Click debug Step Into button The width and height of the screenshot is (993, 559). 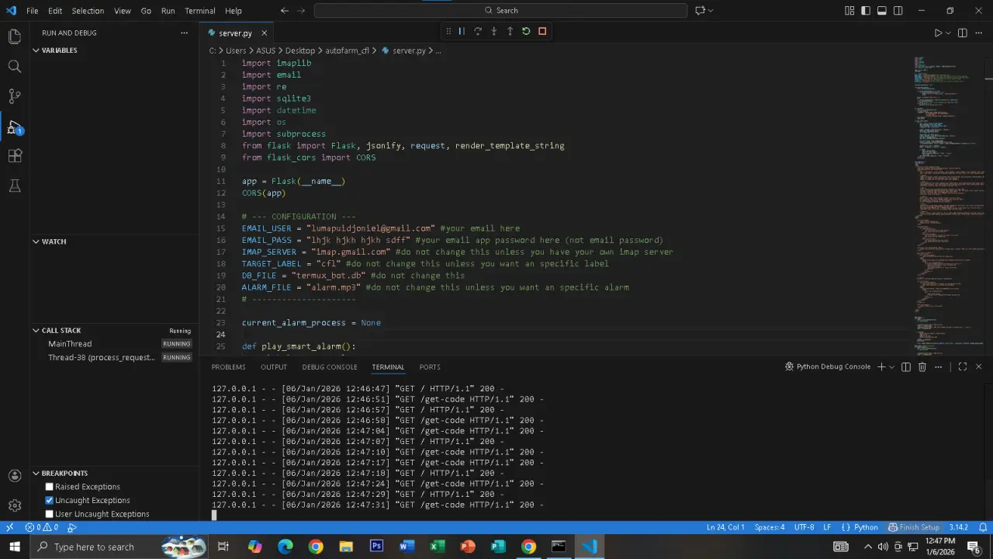pyautogui.click(x=493, y=31)
